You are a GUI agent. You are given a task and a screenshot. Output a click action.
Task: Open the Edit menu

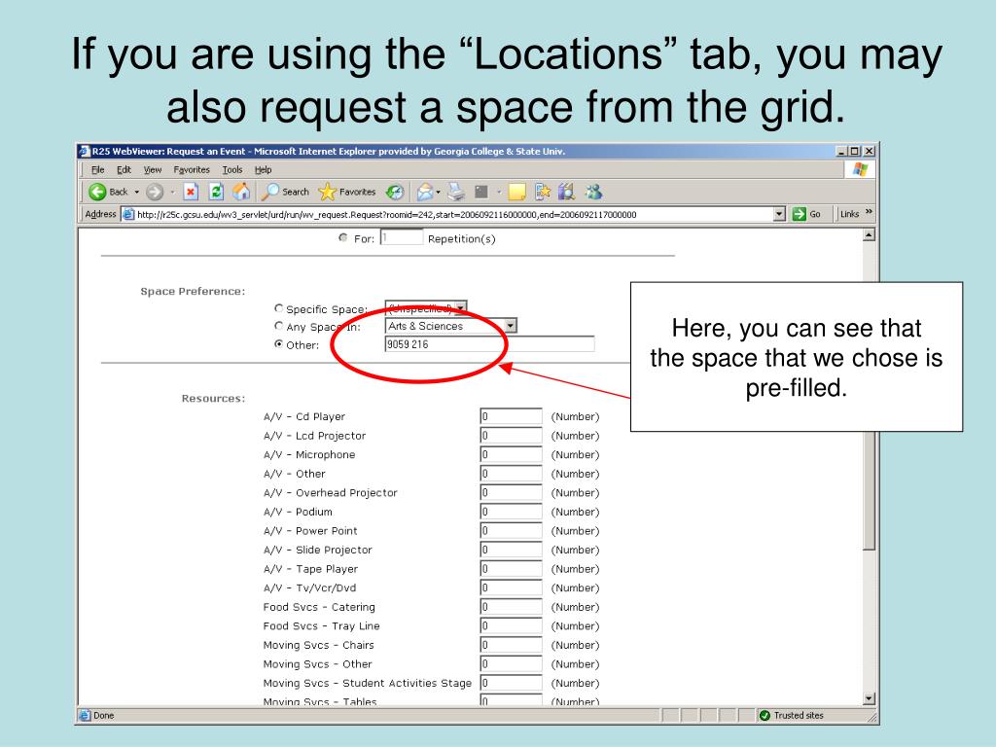tap(124, 169)
